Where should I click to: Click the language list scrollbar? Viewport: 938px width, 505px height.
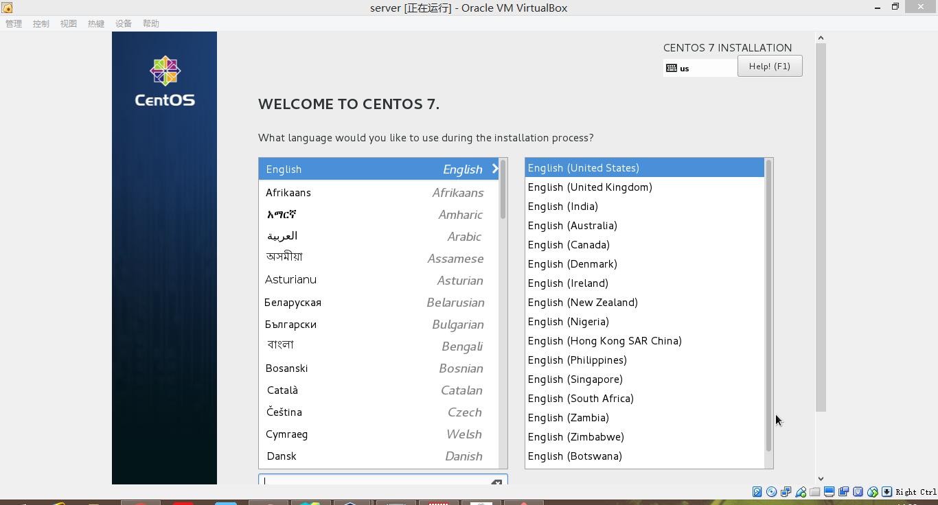(x=503, y=189)
